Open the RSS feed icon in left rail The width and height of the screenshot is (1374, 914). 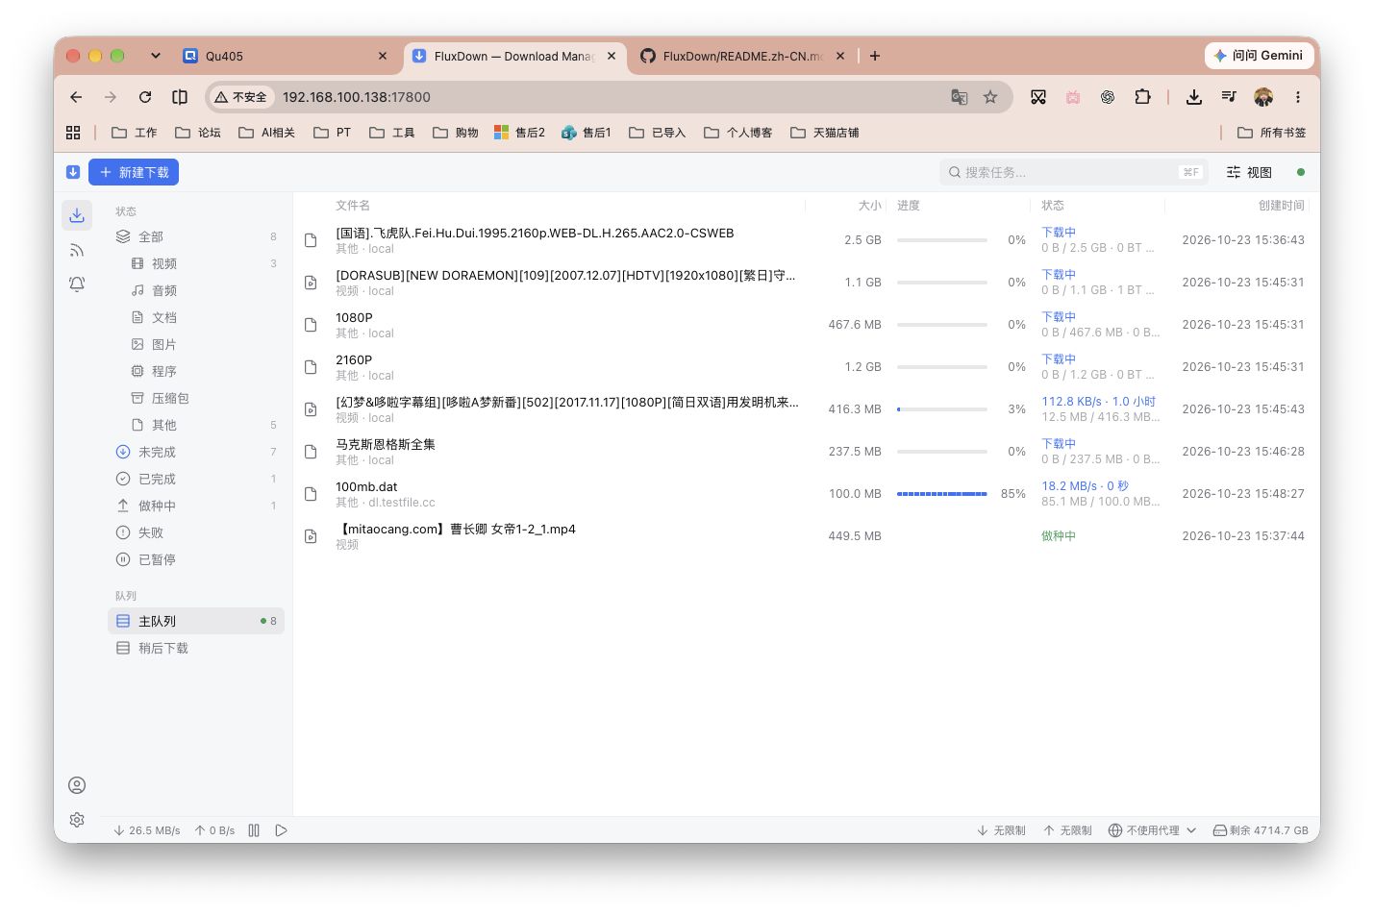pyautogui.click(x=77, y=250)
